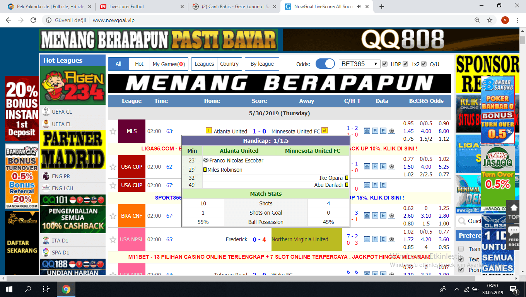This screenshot has width=526, height=297.
Task: Click the Quick search magnifier icon
Action: [461, 221]
